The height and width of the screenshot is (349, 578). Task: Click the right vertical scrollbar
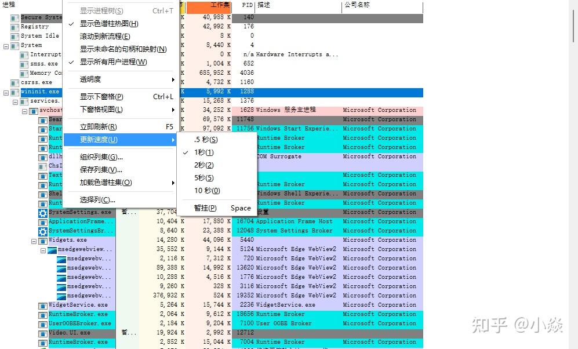pyautogui.click(x=573, y=26)
